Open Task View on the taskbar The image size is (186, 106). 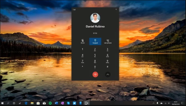click(x=20, y=103)
